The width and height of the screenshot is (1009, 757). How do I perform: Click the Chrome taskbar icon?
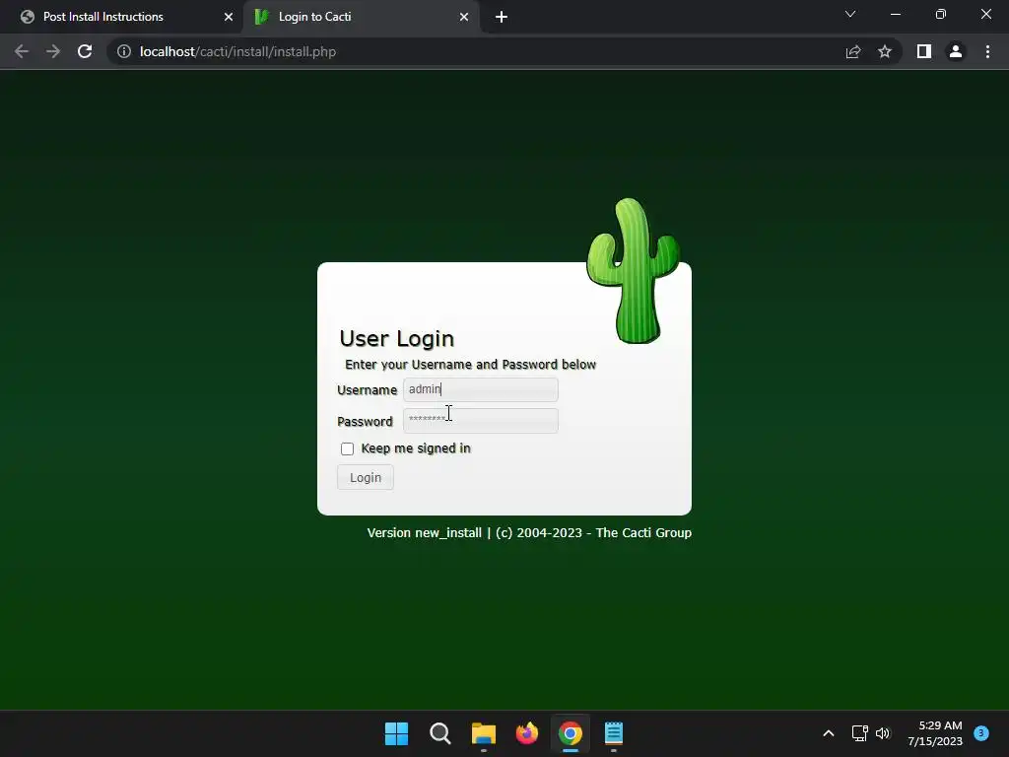pos(571,733)
